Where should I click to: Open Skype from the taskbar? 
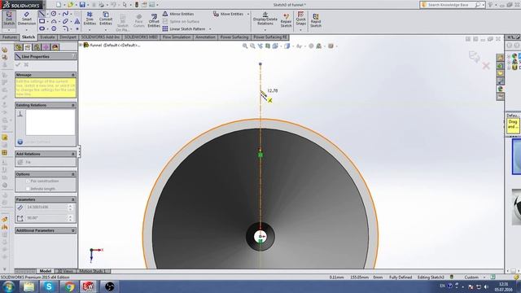[49, 286]
